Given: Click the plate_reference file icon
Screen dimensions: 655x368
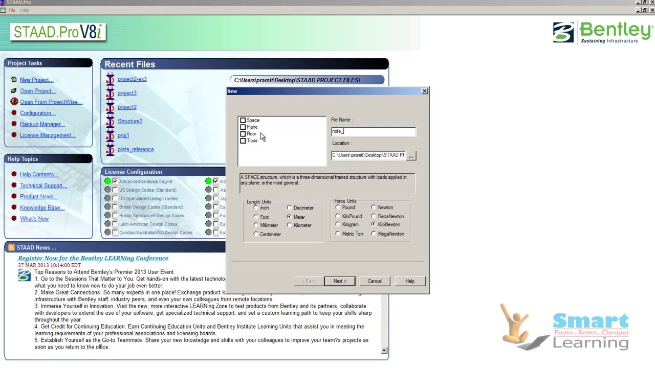Looking at the screenshot, I should 110,149.
